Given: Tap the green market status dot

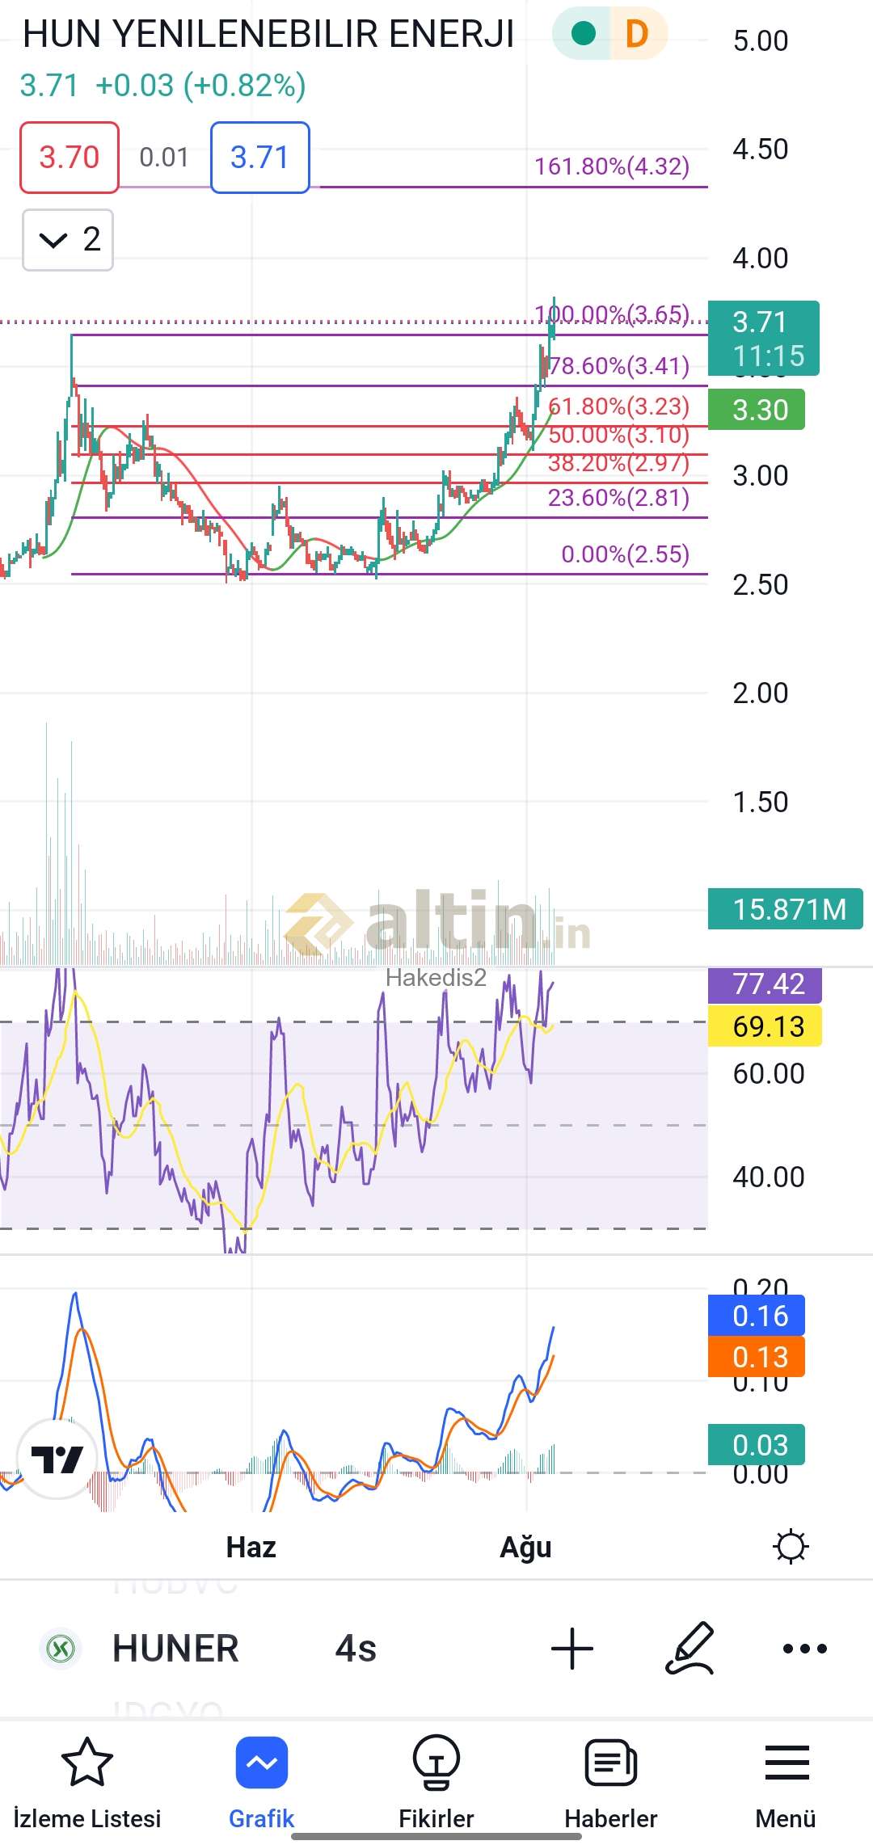Looking at the screenshot, I should click(583, 34).
